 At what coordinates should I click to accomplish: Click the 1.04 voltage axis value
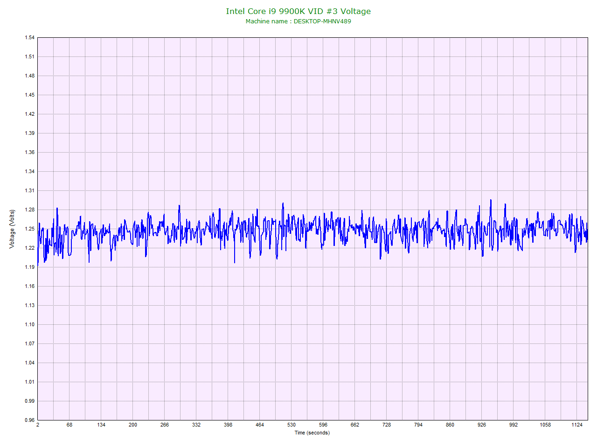coord(29,363)
